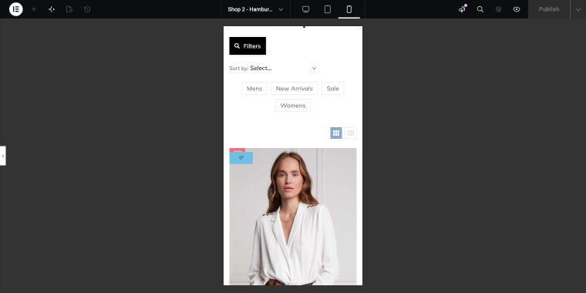
Task: Click the black Filters button
Action: pyautogui.click(x=248, y=46)
